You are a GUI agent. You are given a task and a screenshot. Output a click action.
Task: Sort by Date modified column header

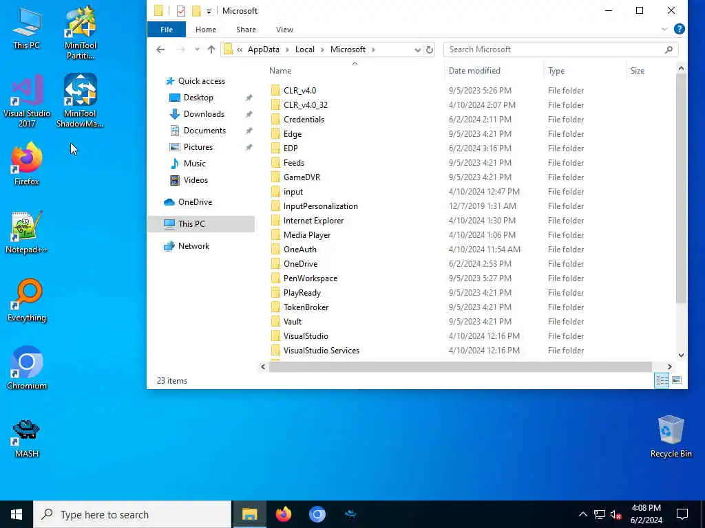494,71
